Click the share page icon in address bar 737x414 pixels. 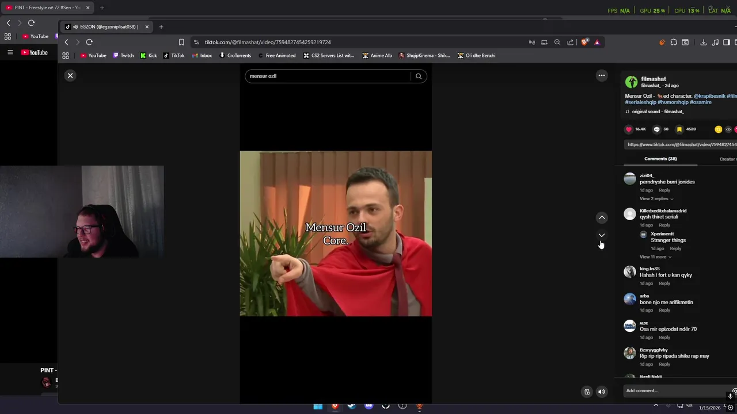click(570, 42)
